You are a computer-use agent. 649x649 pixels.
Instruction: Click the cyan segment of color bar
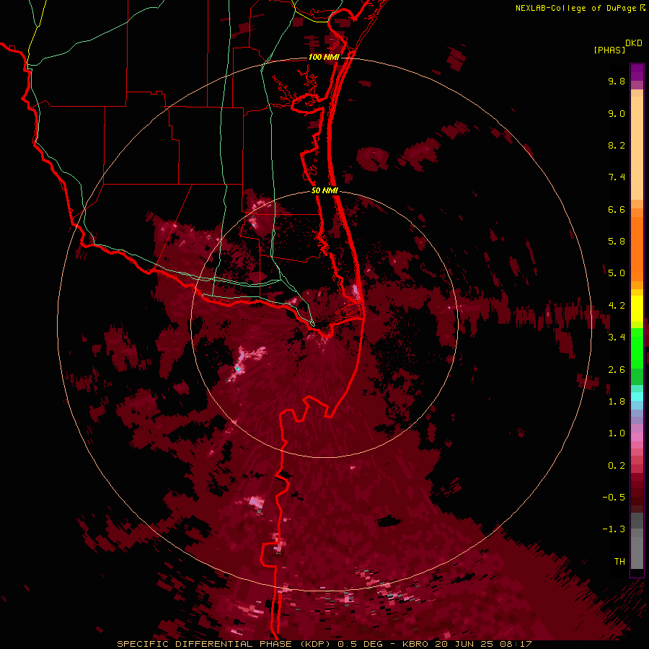coord(637,397)
